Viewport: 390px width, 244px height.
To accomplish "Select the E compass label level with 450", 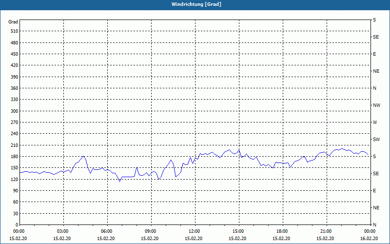I will click(374, 54).
